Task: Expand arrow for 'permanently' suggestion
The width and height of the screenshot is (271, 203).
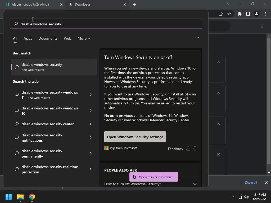Action: [x=91, y=153]
